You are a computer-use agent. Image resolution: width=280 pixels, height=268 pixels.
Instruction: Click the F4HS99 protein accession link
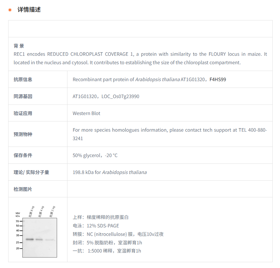218,79
